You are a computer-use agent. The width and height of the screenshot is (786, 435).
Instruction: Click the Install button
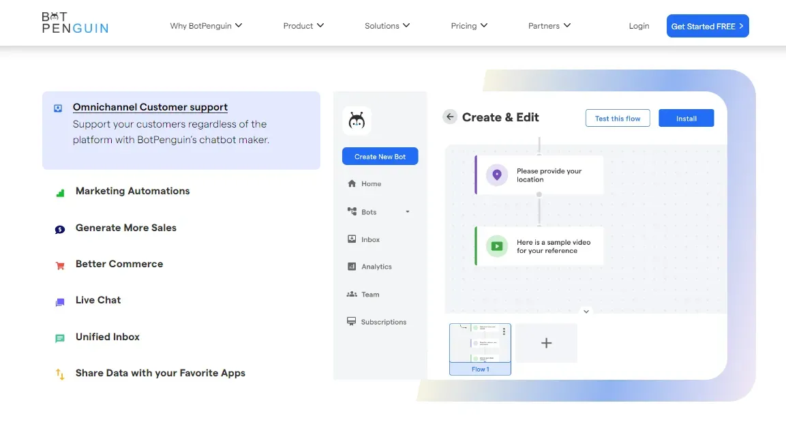point(686,118)
